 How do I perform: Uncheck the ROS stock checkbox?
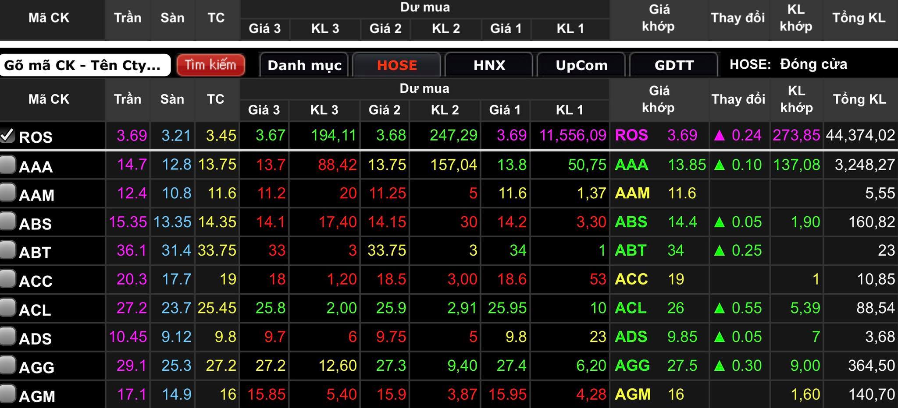pos(7,135)
